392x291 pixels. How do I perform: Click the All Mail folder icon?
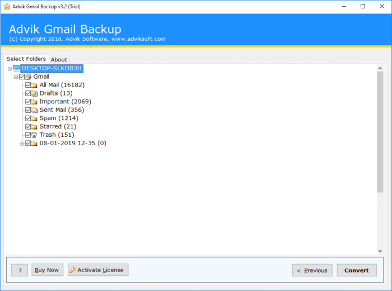[34, 85]
